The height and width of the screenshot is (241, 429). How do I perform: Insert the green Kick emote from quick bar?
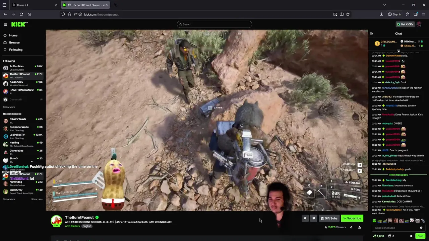pos(374,221)
